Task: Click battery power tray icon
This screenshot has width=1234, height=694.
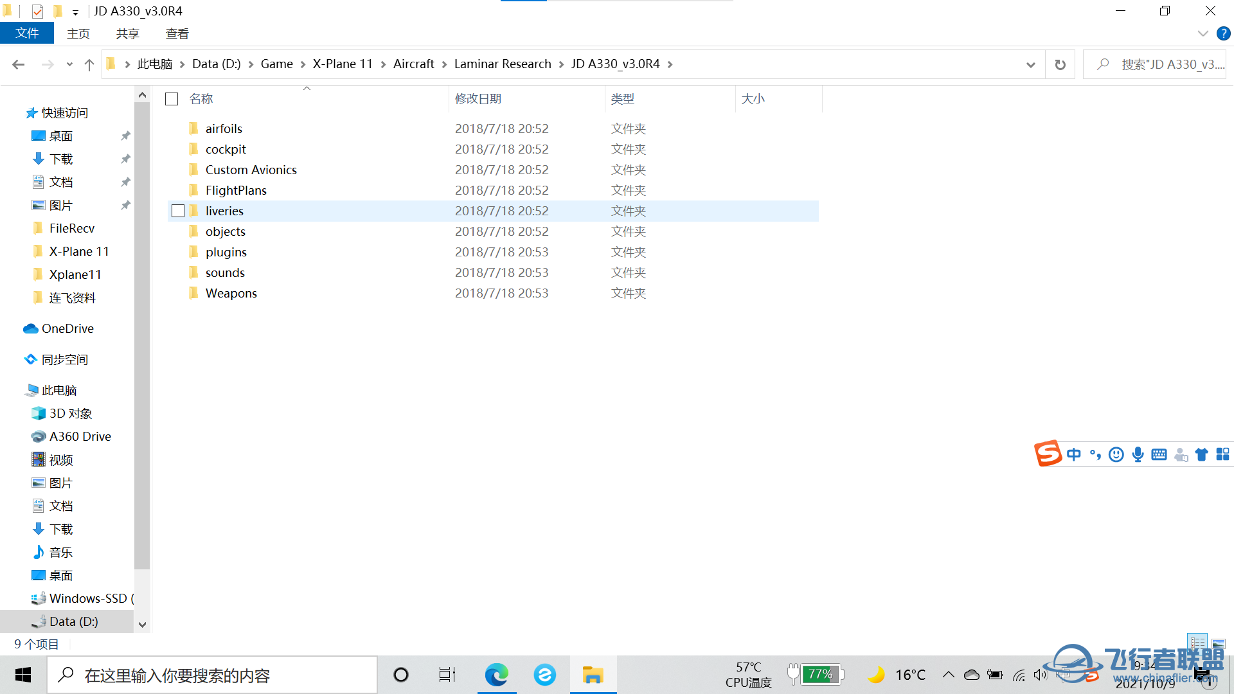Action: pos(995,675)
